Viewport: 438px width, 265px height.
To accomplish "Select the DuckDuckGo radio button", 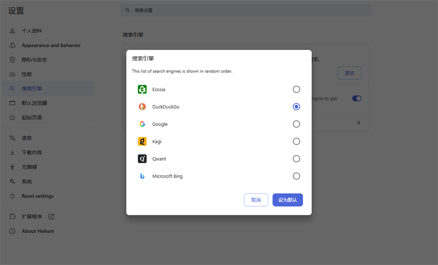I will click(x=296, y=106).
